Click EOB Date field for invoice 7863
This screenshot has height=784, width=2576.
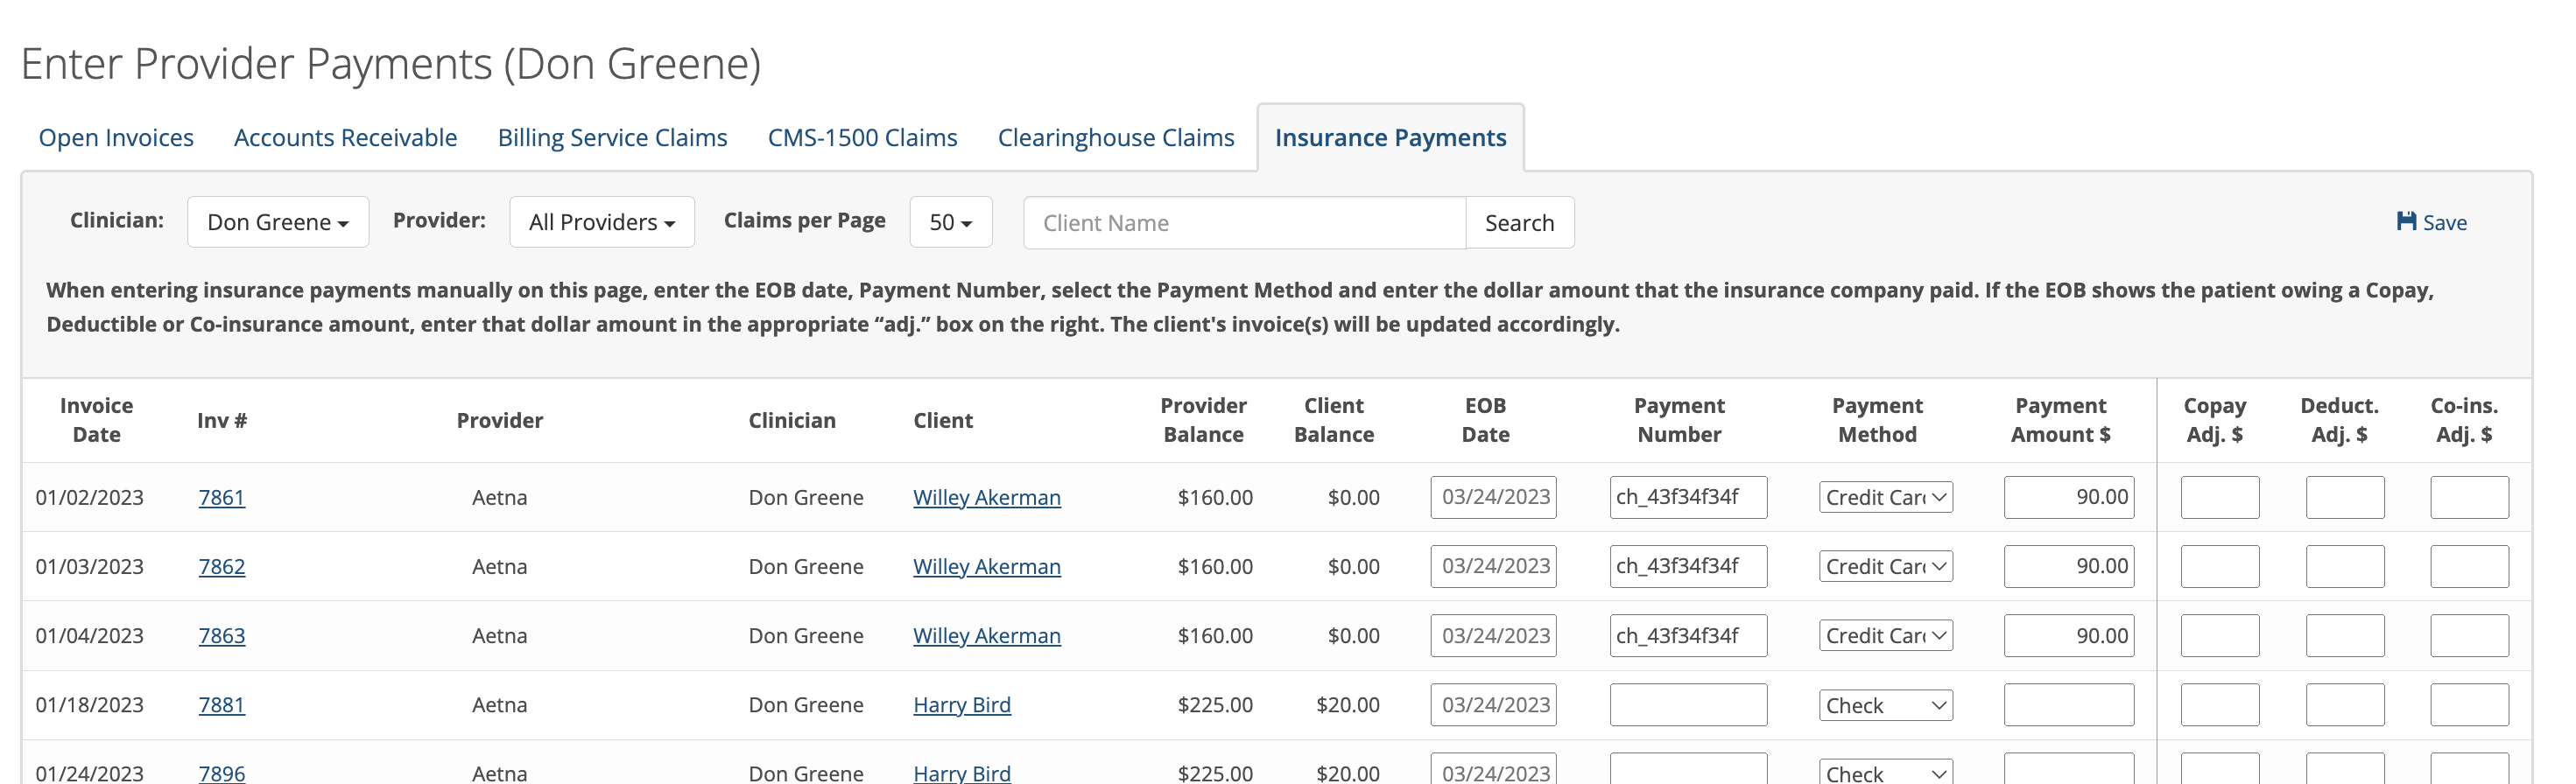coord(1493,635)
